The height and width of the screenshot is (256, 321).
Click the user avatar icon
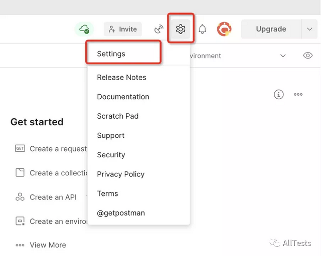tap(224, 29)
